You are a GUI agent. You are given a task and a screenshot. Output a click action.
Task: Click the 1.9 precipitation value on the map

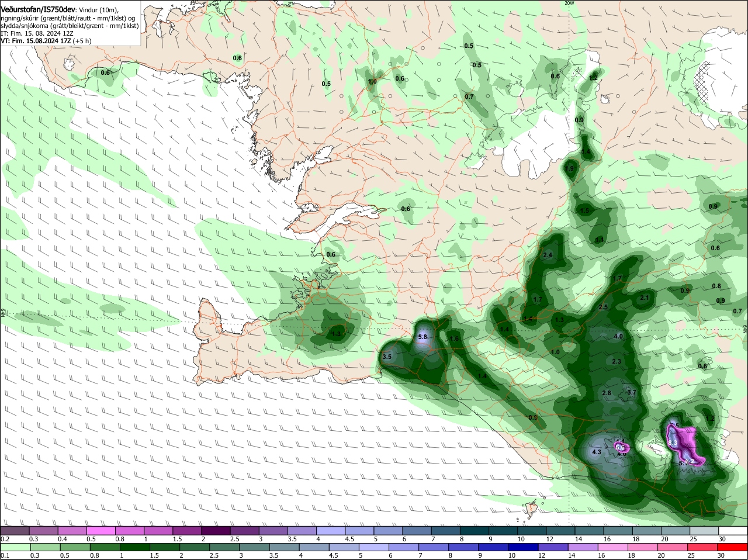coord(570,168)
